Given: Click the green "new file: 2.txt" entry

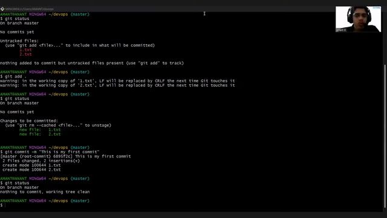Looking at the screenshot, I should coord(40,134).
